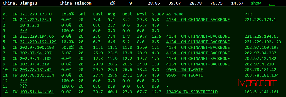Image resolution: width=286 pixels, height=97 pixels.
Task: Click the 'PTR' column header
Action: (x=248, y=14)
